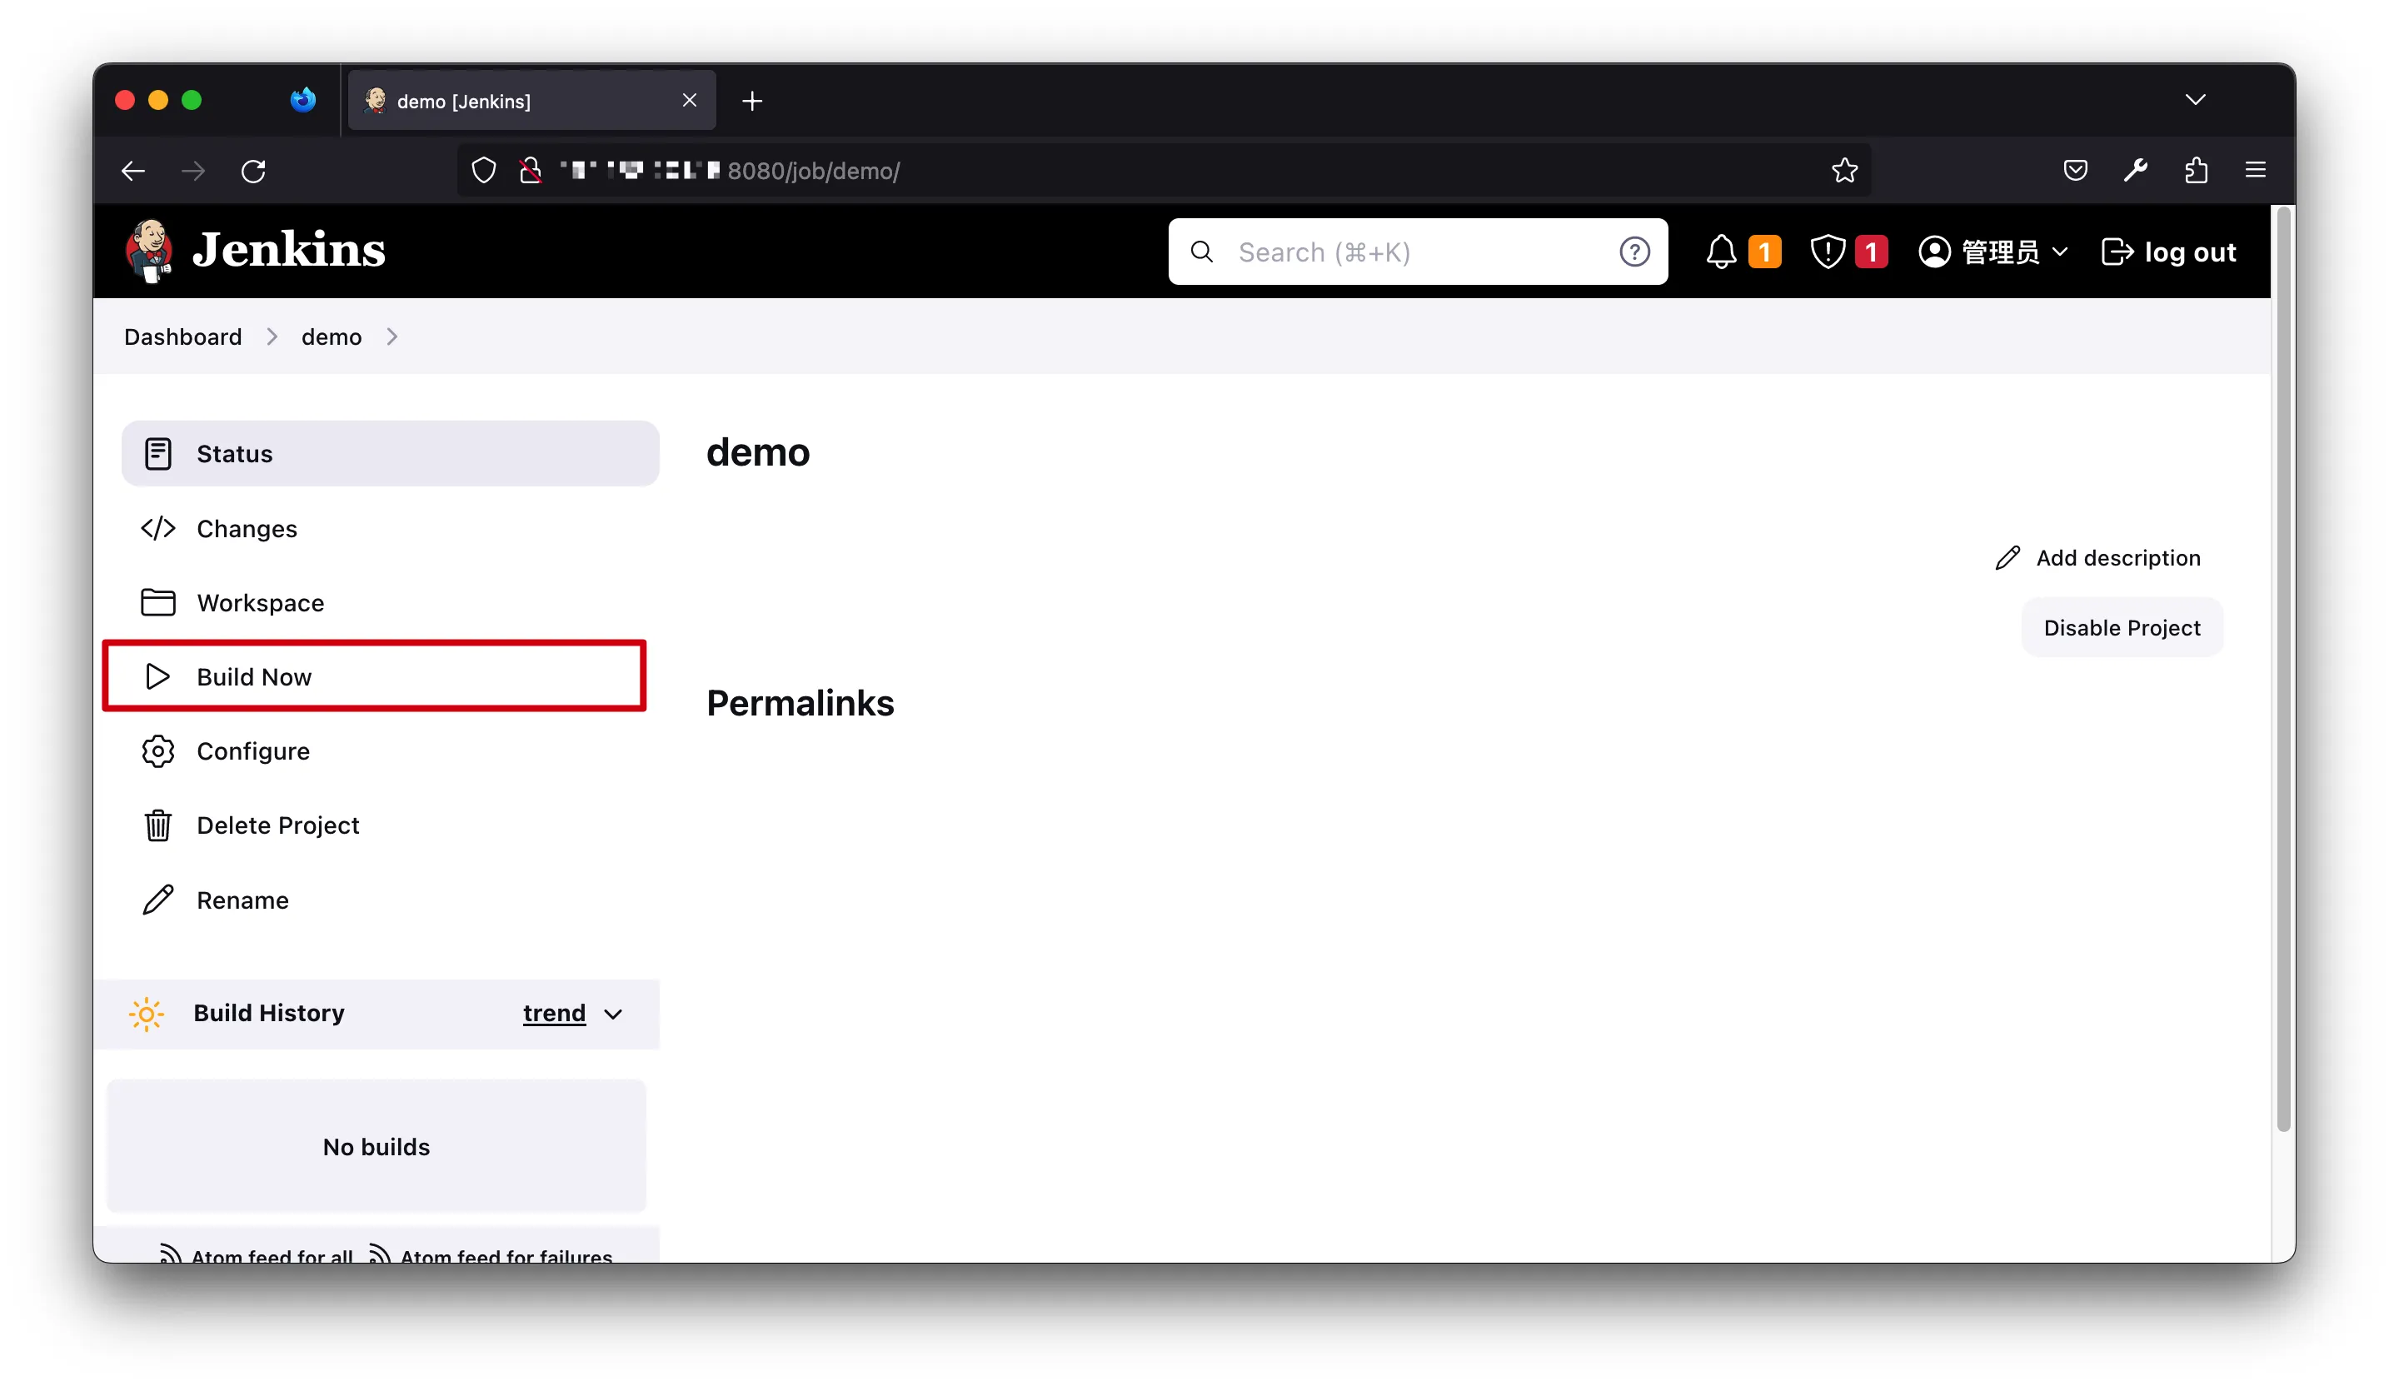Close the demo [Jenkins] tab
Image resolution: width=2389 pixels, height=1386 pixels.
689,101
